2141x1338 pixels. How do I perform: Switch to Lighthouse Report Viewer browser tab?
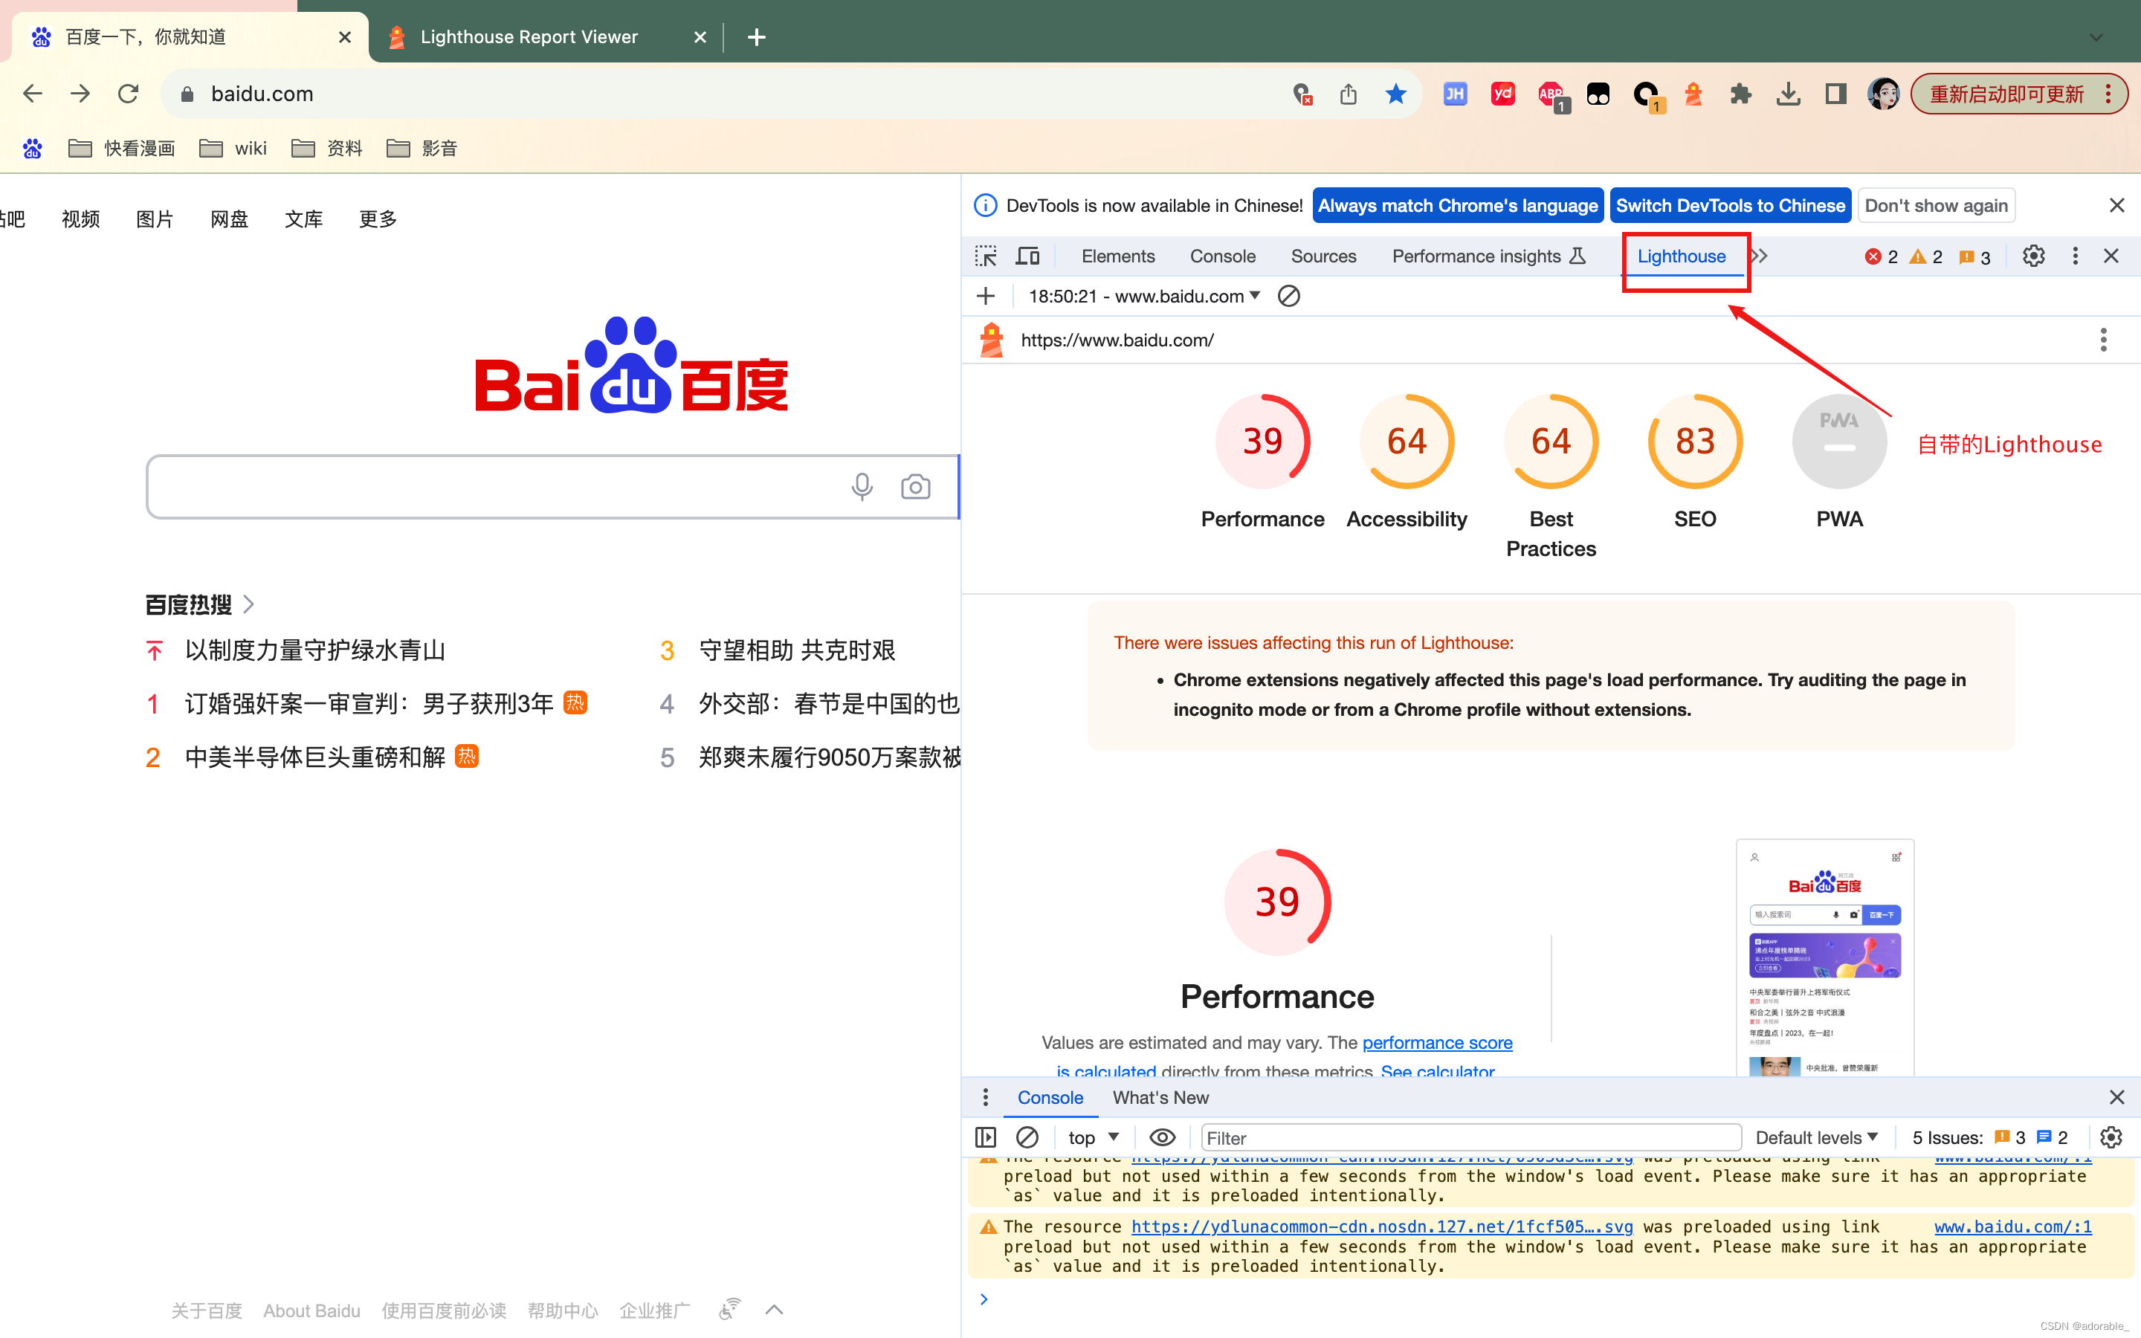[x=545, y=37]
